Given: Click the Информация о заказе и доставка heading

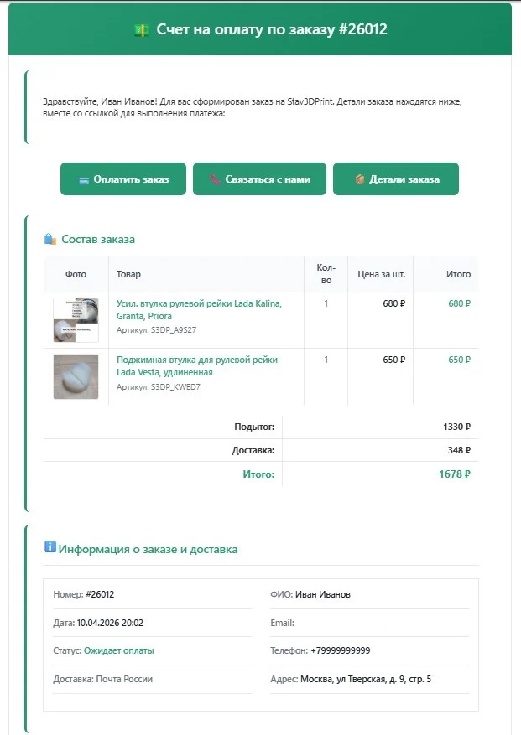Looking at the screenshot, I should 148,549.
